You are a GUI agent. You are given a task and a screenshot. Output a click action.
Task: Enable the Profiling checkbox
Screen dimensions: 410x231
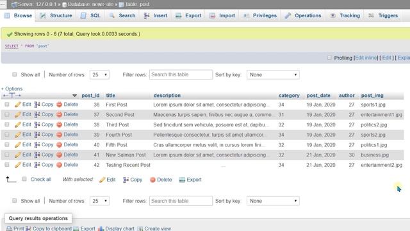coord(329,58)
